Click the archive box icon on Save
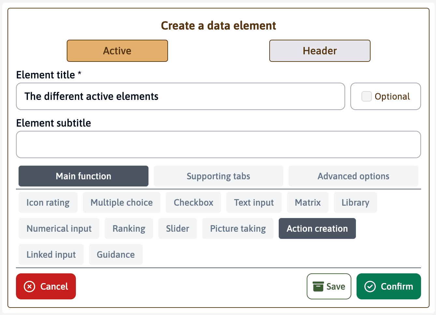The width and height of the screenshot is (436, 315). click(317, 286)
